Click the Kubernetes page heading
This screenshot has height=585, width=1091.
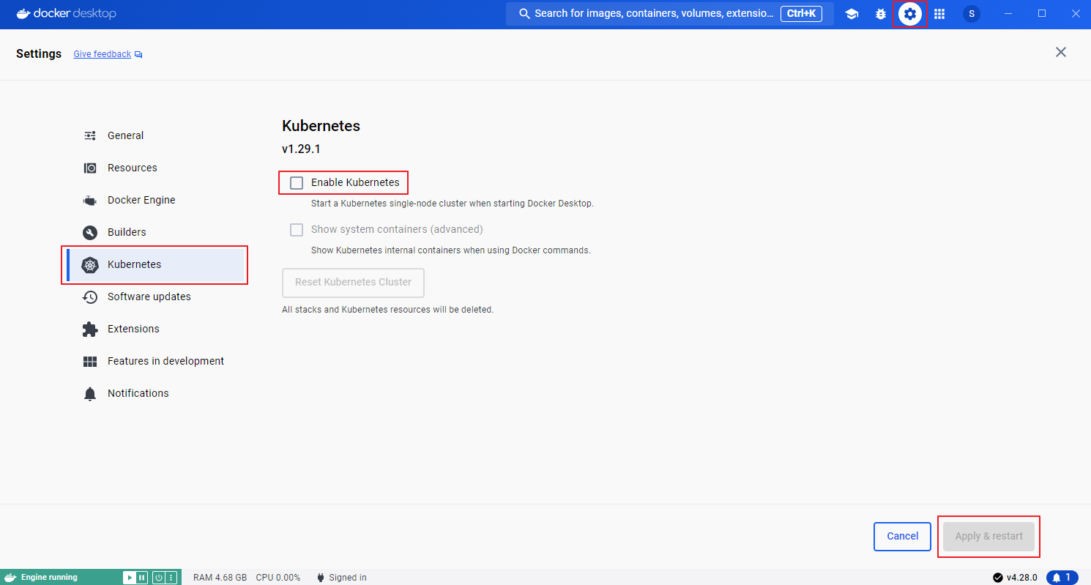tap(321, 126)
